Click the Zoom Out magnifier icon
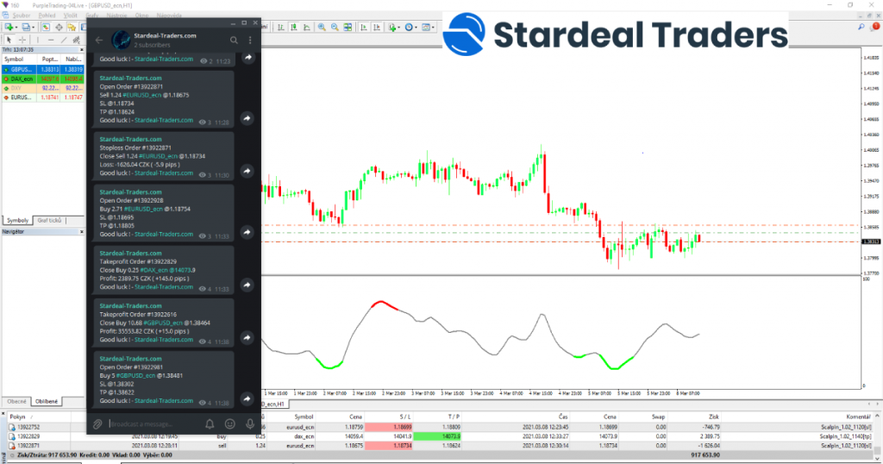The height and width of the screenshot is (464, 883). 335,27
